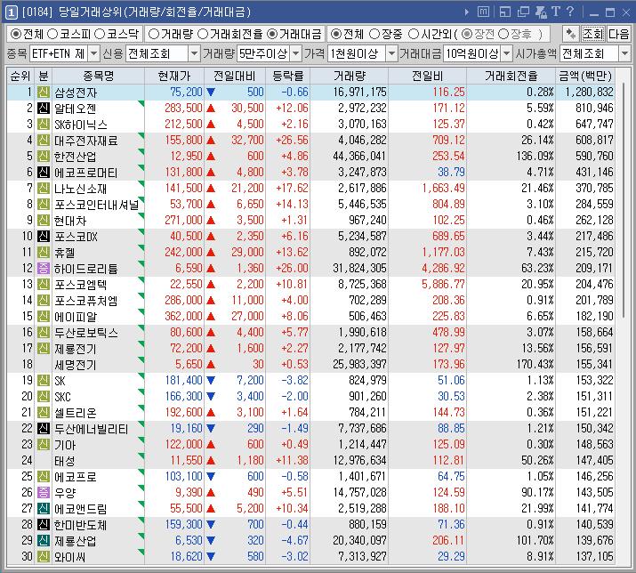This screenshot has height=573, width=636.
Task: Select the 태성 stock name
Action: (65, 461)
